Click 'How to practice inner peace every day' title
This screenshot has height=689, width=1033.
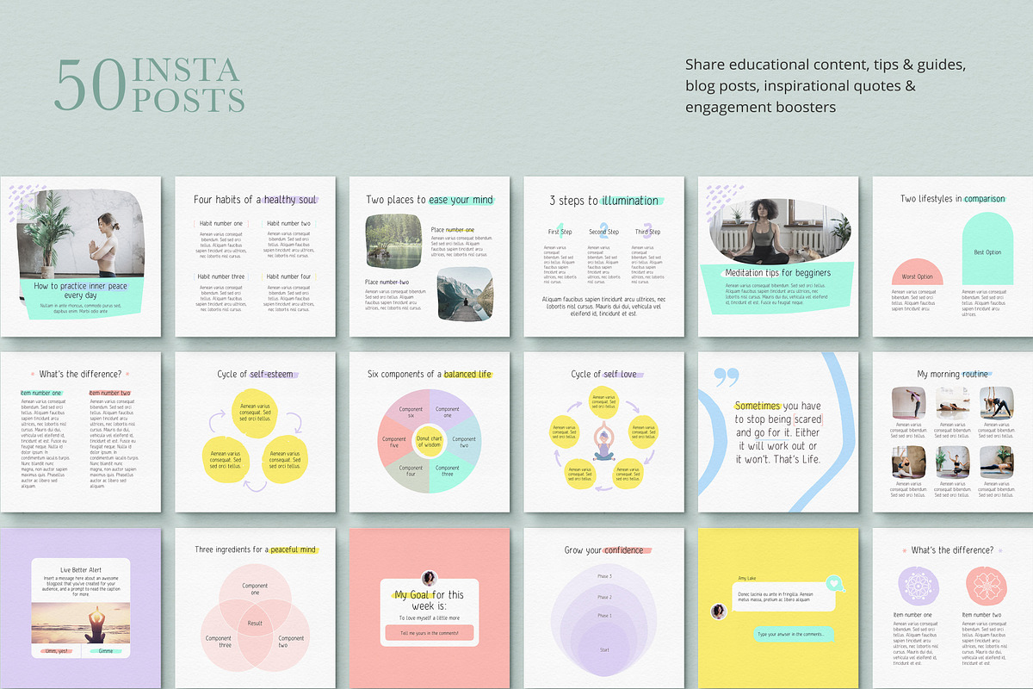coord(81,290)
